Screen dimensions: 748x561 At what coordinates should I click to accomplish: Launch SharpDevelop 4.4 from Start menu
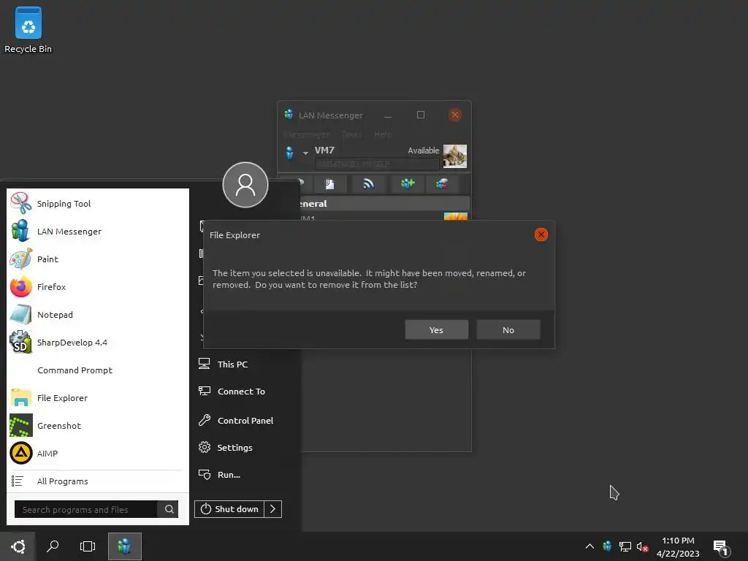pos(97,343)
